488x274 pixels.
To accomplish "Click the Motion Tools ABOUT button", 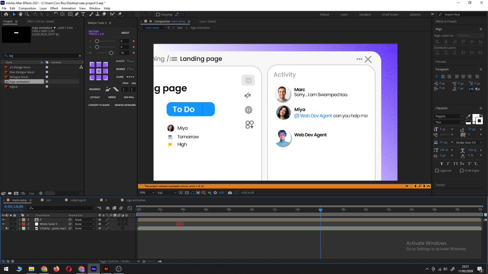I will tap(125, 33).
